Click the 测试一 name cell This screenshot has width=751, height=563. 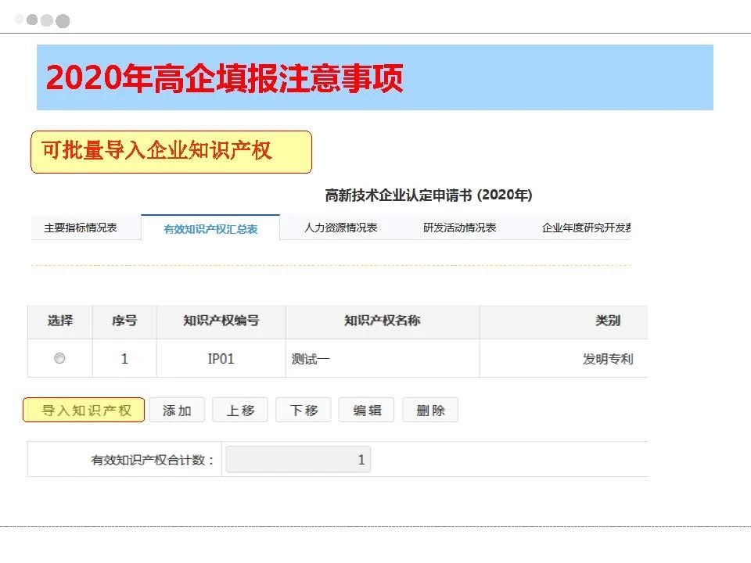tap(383, 359)
